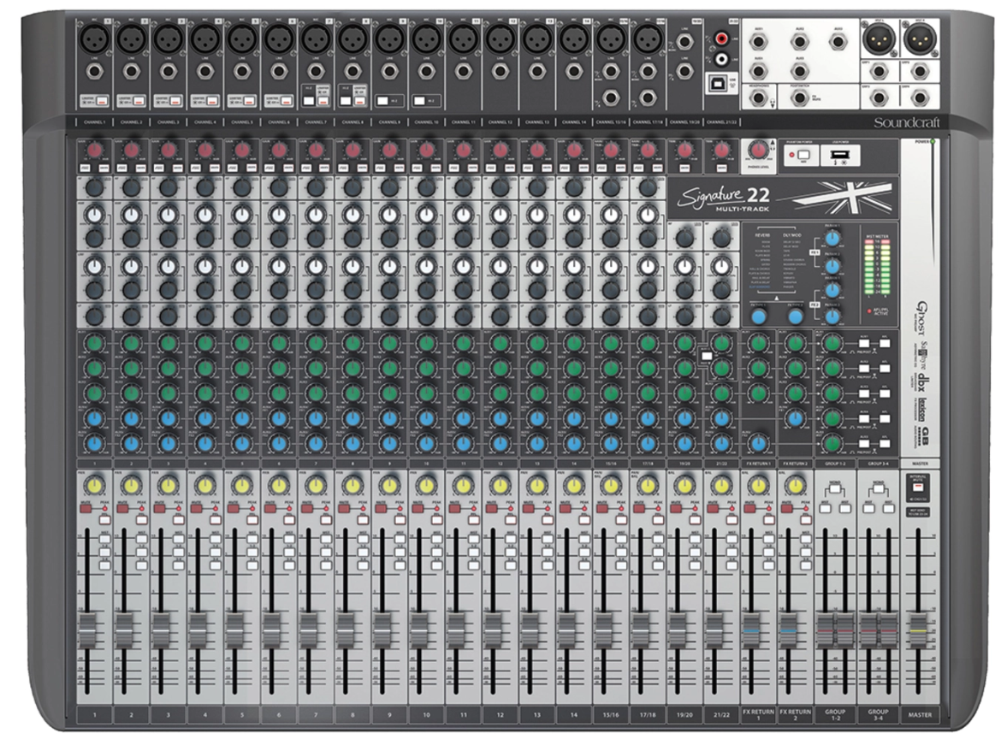Image resolution: width=1007 pixels, height=745 pixels.
Task: Select the CHANNEL 21/22 label strip
Action: coord(723,121)
